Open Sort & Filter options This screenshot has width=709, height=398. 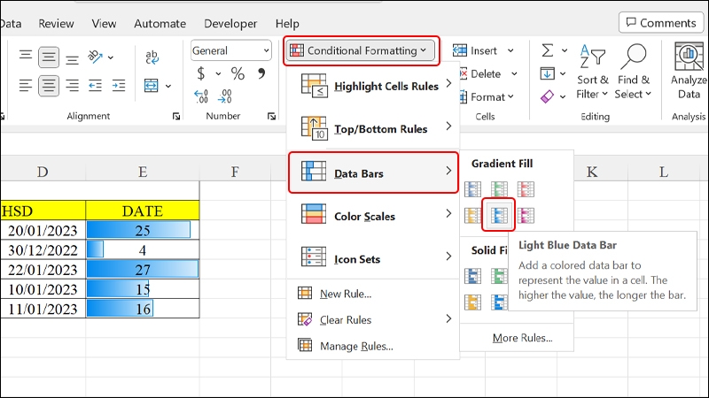tap(592, 72)
